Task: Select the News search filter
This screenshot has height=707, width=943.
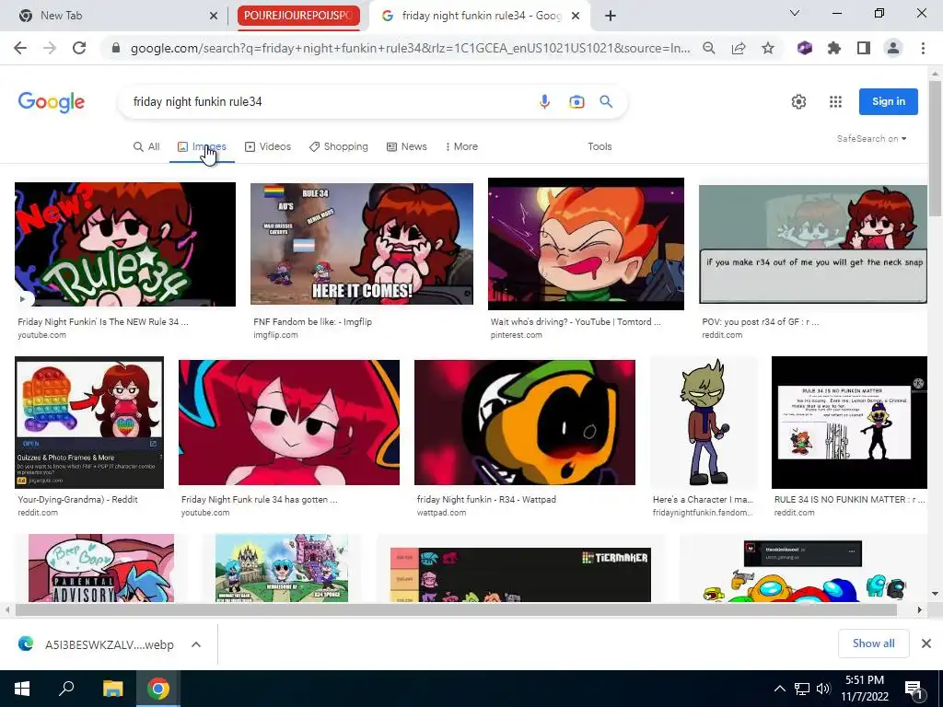Action: click(x=406, y=146)
